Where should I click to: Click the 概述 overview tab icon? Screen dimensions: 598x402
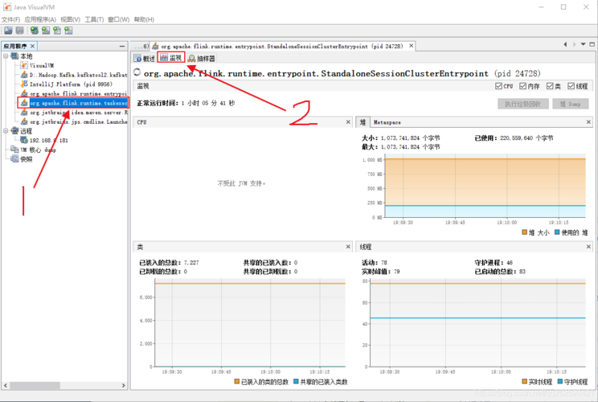(x=137, y=59)
